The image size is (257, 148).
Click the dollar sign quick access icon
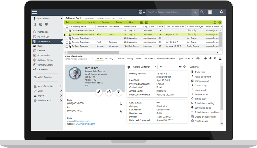tap(35, 24)
